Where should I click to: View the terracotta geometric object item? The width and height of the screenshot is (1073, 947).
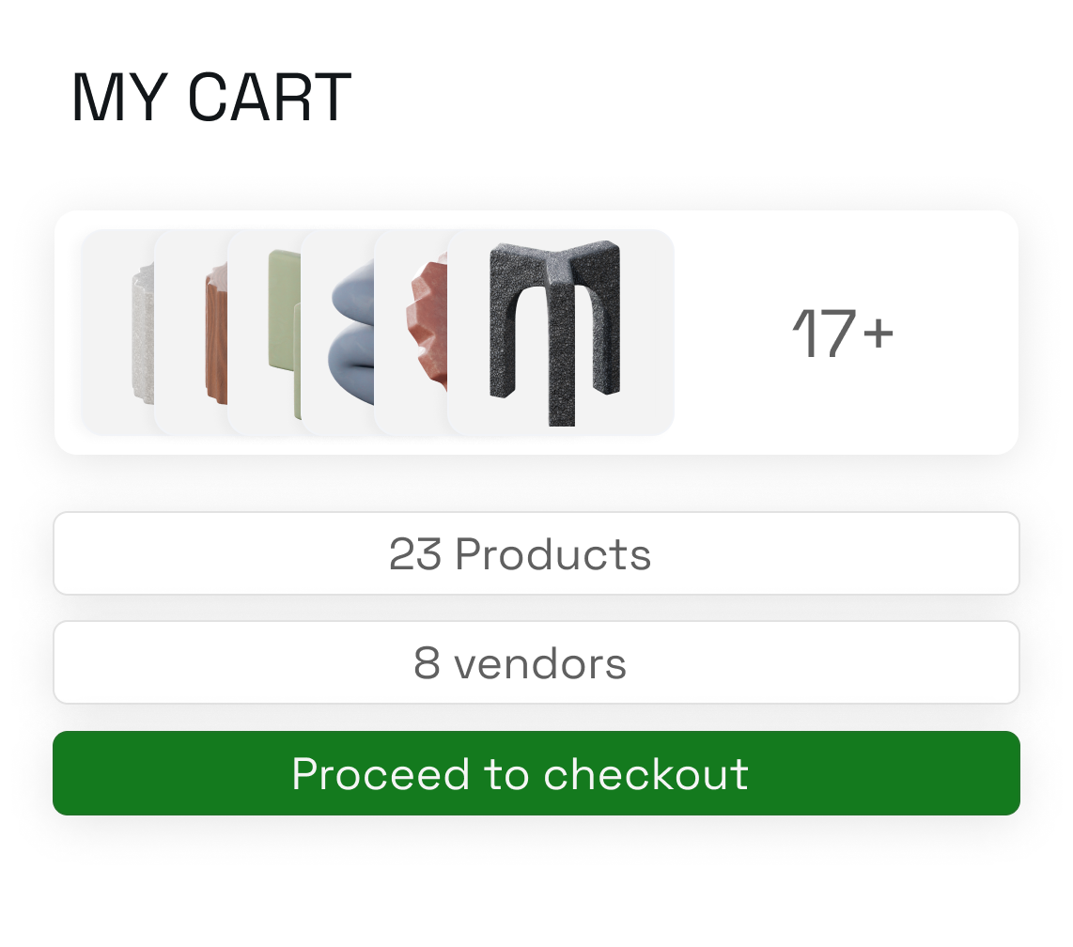click(x=411, y=333)
